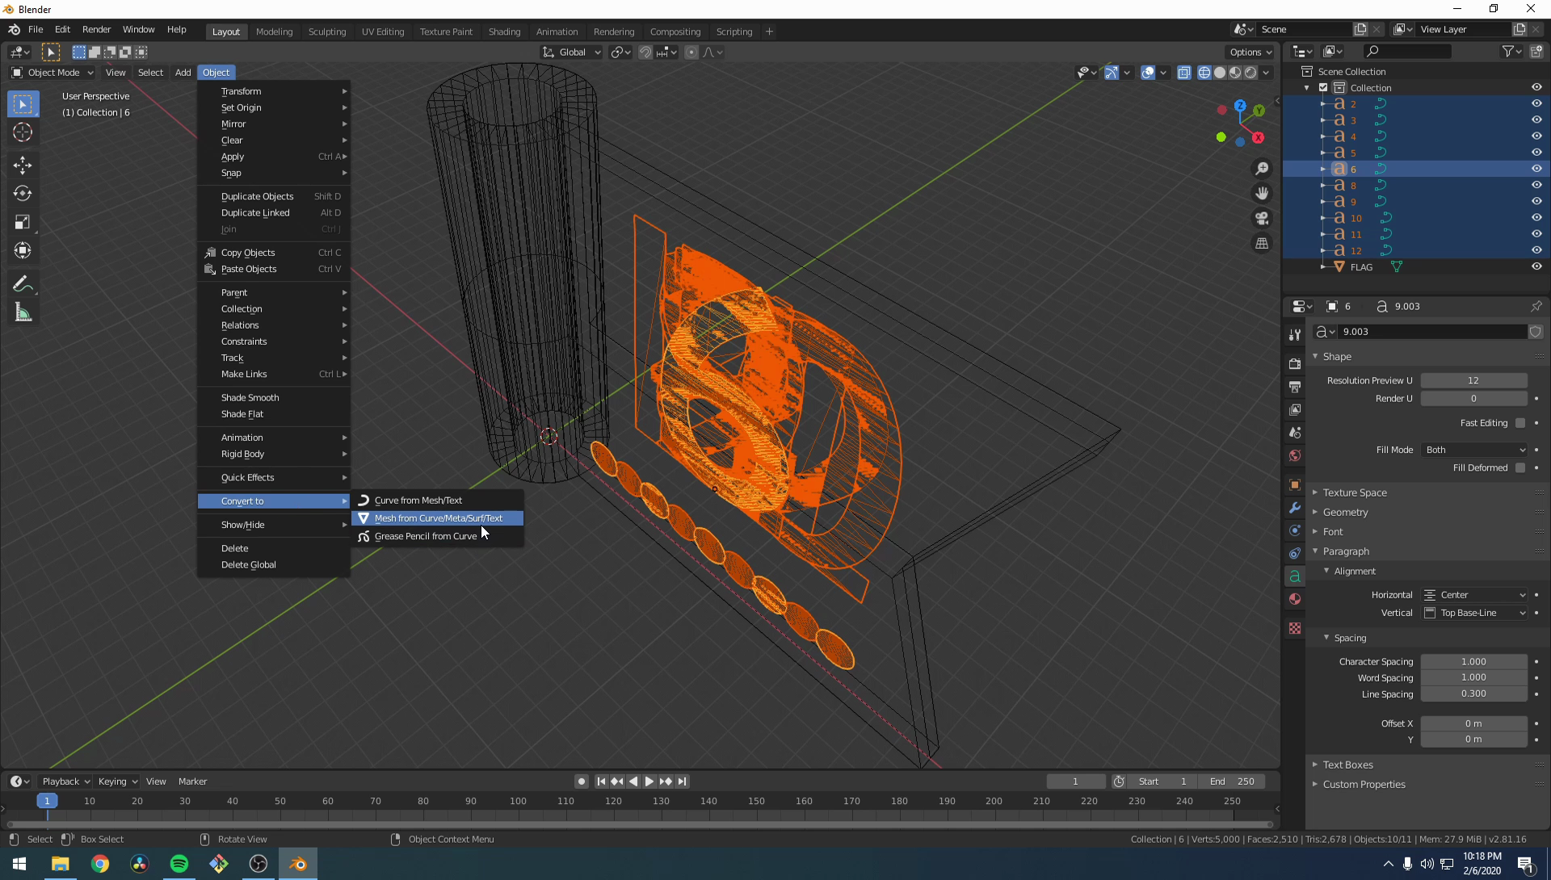The width and height of the screenshot is (1551, 880).
Task: Open the Modifiers wrench tab
Action: pos(1295,508)
